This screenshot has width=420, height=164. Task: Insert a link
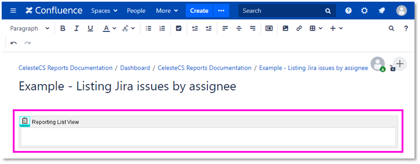click(299, 28)
